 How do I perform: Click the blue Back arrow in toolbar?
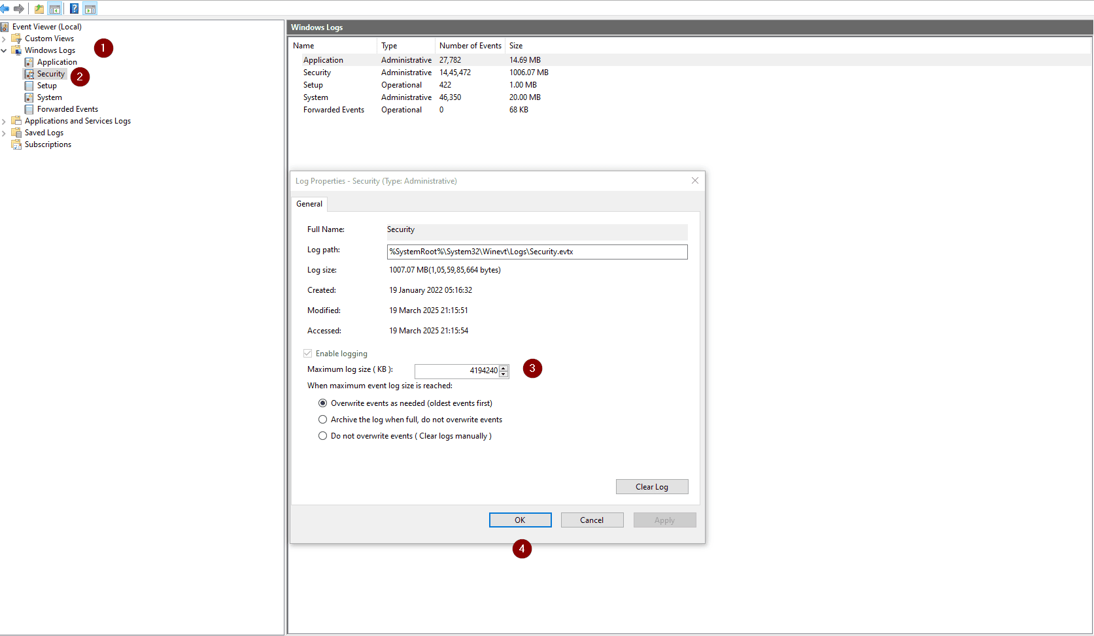coord(5,8)
